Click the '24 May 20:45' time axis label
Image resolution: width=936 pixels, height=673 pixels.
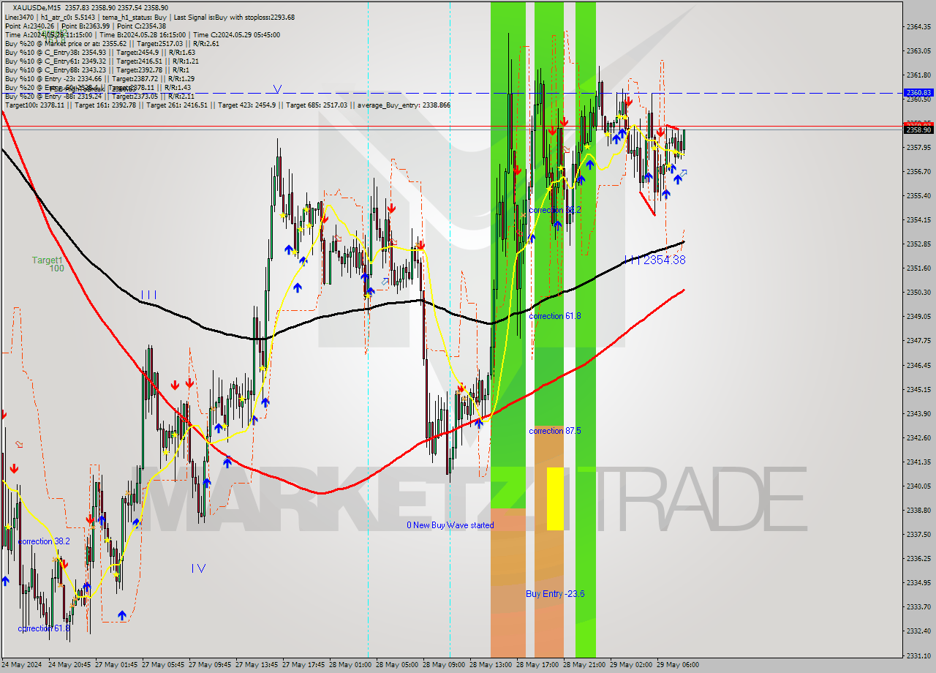(x=69, y=665)
